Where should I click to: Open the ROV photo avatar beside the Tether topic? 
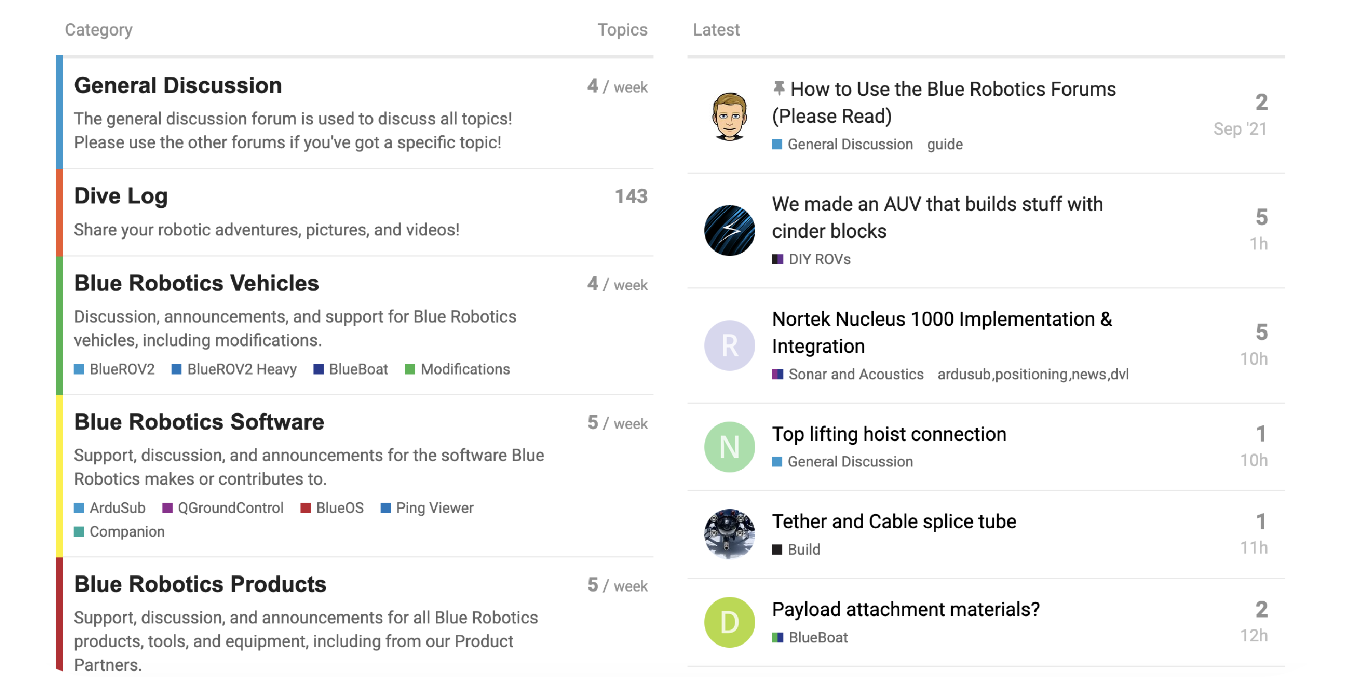[729, 534]
